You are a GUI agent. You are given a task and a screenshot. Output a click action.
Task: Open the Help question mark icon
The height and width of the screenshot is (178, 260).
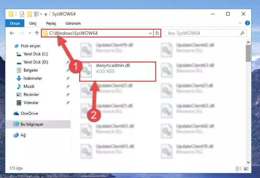coord(247,23)
